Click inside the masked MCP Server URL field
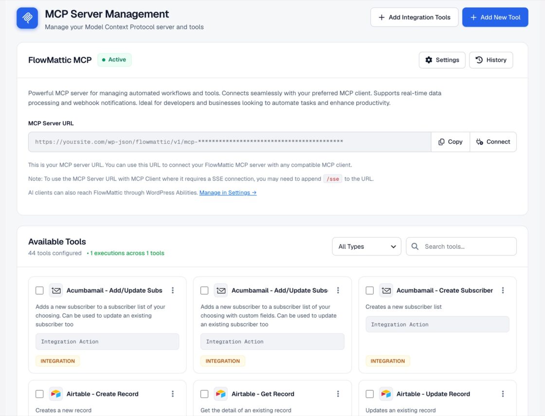This screenshot has width=545, height=416. pyautogui.click(x=230, y=142)
